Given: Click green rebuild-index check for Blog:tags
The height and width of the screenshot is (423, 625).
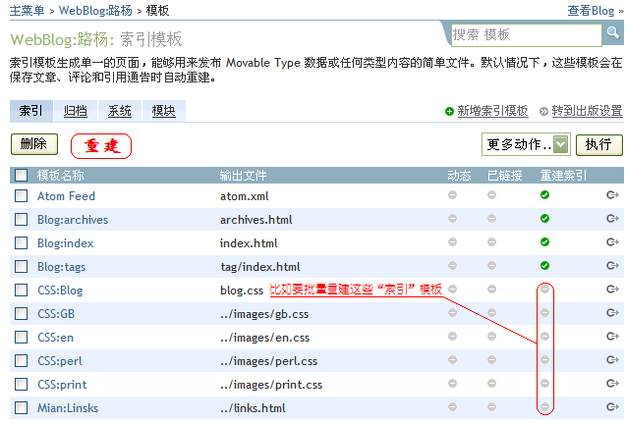Looking at the screenshot, I should point(544,265).
